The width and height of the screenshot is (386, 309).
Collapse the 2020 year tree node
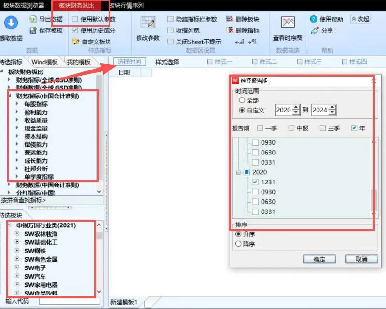238,172
